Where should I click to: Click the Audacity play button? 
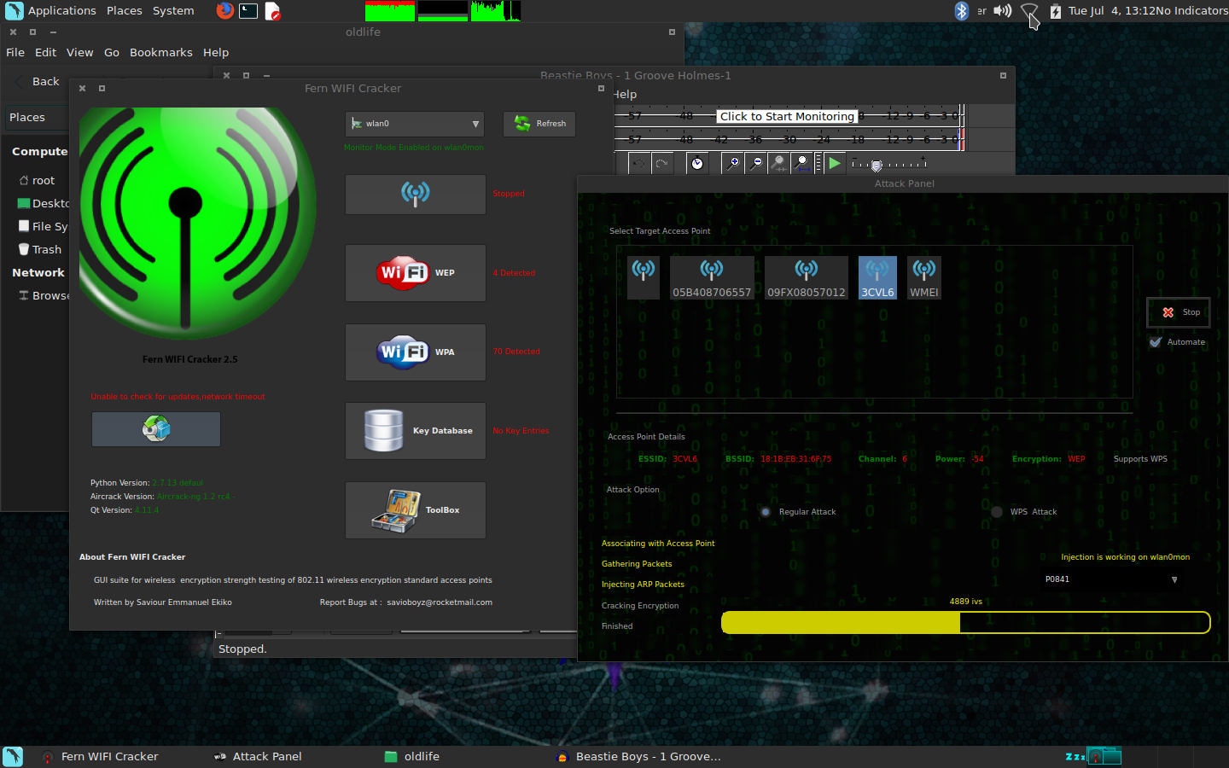coord(835,163)
